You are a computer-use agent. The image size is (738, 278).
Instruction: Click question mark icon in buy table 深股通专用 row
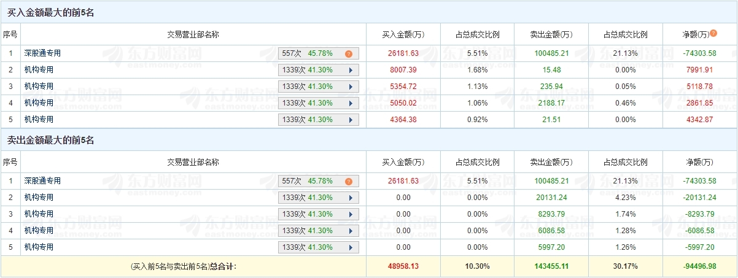(x=348, y=53)
